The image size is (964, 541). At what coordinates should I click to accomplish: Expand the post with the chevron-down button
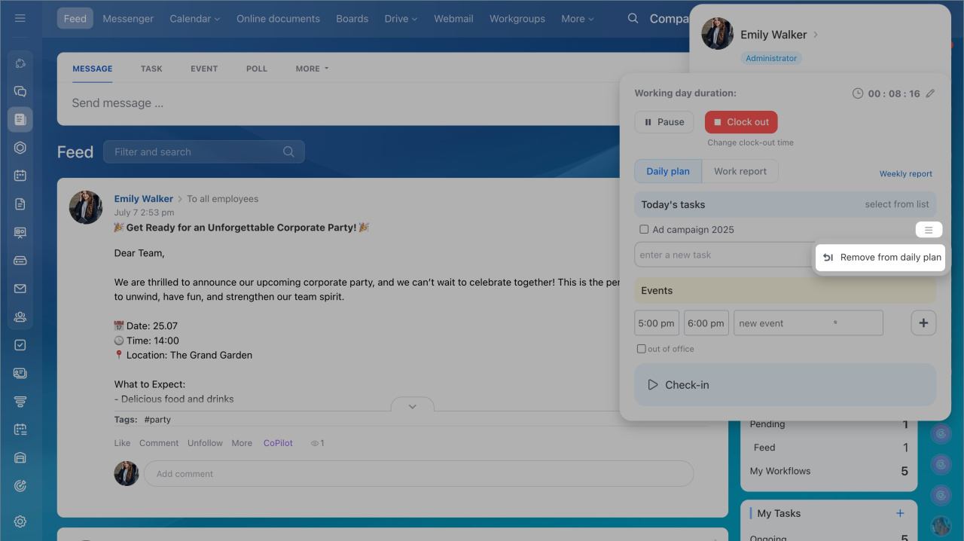pos(412,406)
